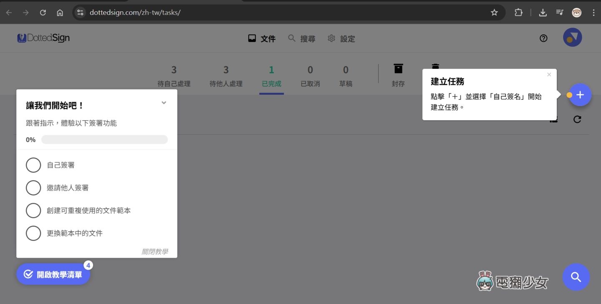
Task: Click the DottedSign logo
Action: coord(43,38)
